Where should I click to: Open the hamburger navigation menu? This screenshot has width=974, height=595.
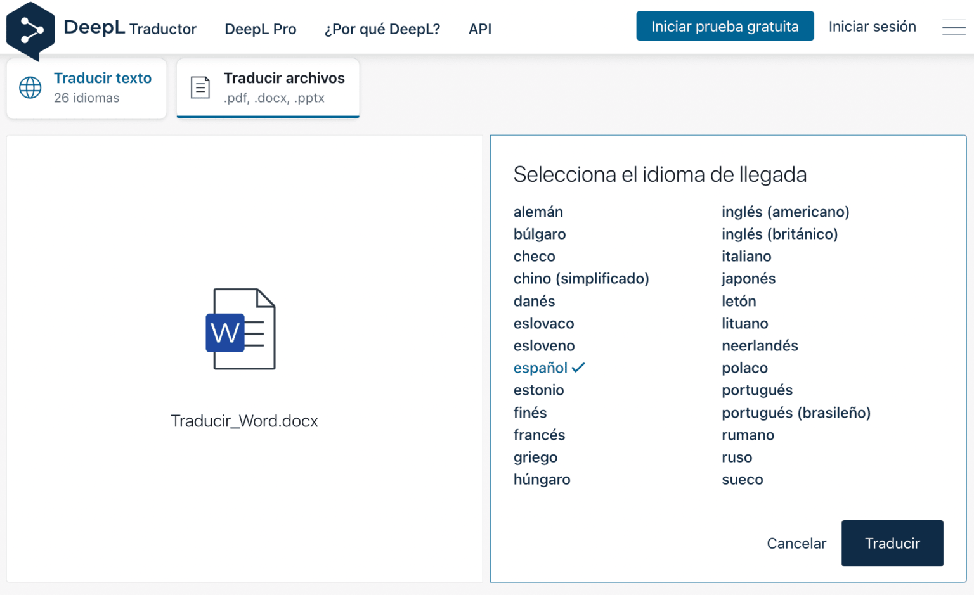pyautogui.click(x=954, y=27)
